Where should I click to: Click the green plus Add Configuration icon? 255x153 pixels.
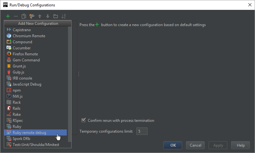(x=8, y=16)
